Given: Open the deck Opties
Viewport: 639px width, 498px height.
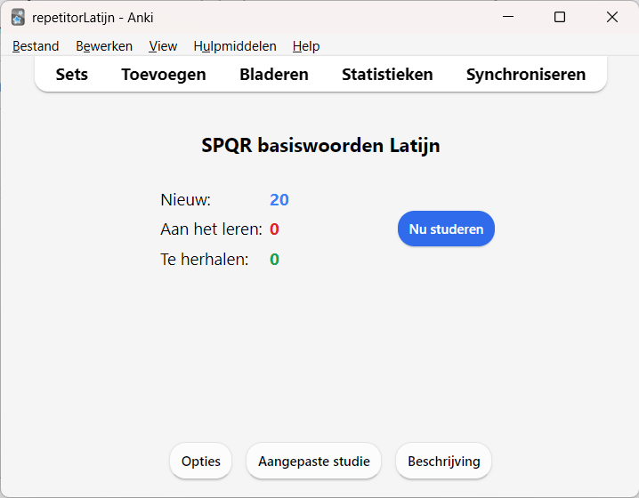Looking at the screenshot, I should pos(201,461).
